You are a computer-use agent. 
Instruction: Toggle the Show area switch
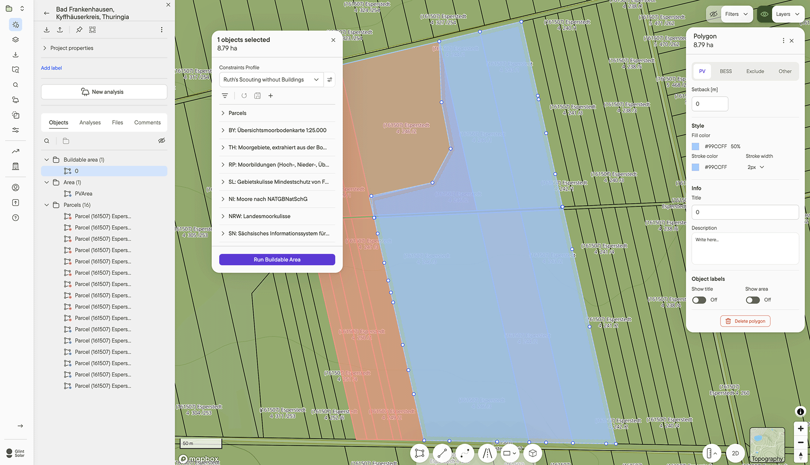752,300
